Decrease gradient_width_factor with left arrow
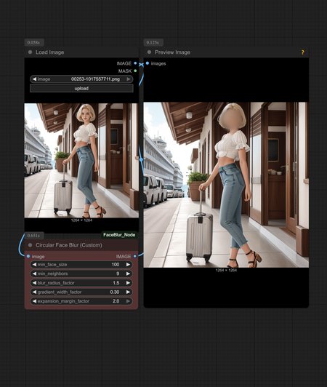The height and width of the screenshot is (387, 327). coord(34,292)
